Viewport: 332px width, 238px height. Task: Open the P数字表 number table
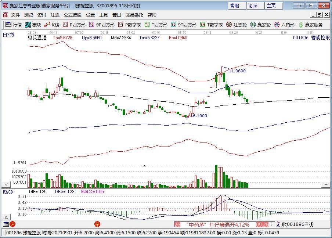coord(130,25)
